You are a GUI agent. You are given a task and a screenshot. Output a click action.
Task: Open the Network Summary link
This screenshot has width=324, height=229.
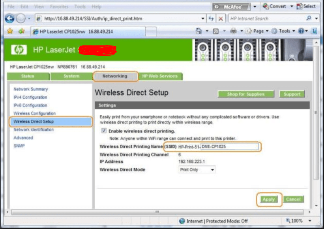tap(30, 89)
